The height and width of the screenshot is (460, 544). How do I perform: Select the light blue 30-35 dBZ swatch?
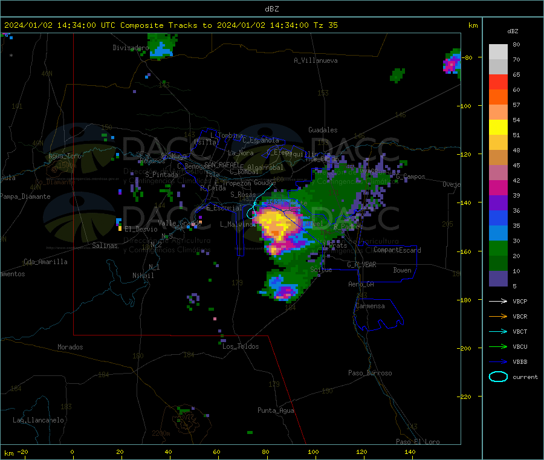[498, 233]
